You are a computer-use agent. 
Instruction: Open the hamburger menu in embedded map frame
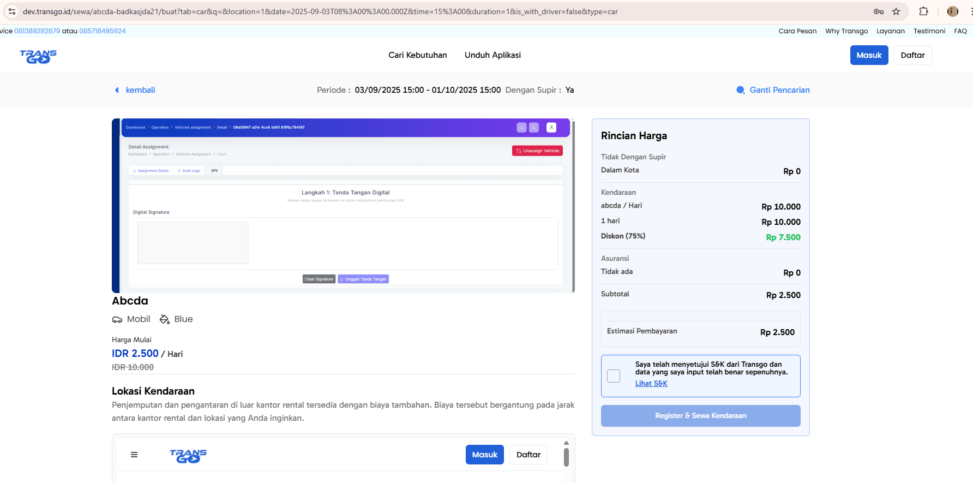pyautogui.click(x=134, y=455)
